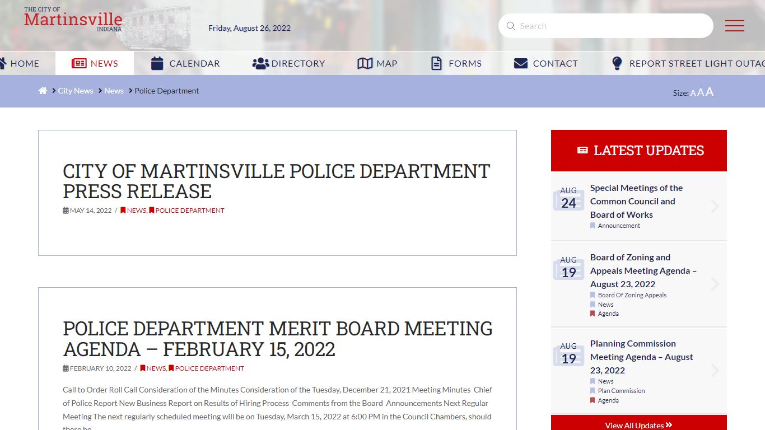Click the envelope icon beside Contact

(x=521, y=63)
